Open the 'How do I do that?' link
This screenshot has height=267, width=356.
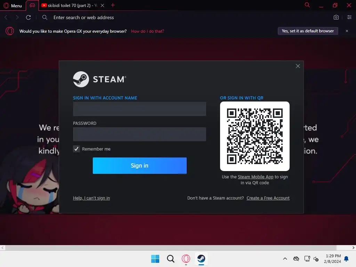point(147,31)
